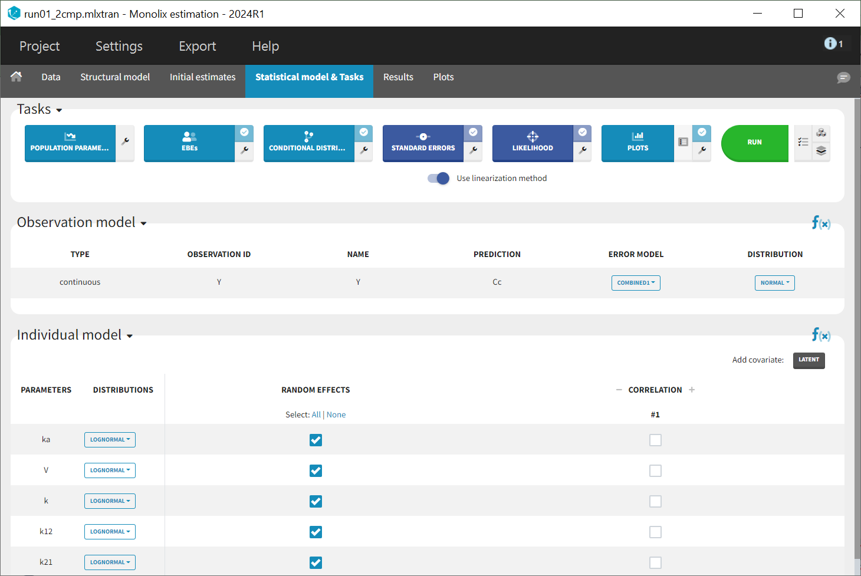
Task: Open the COMBINED1 error model dropdown
Action: [636, 283]
